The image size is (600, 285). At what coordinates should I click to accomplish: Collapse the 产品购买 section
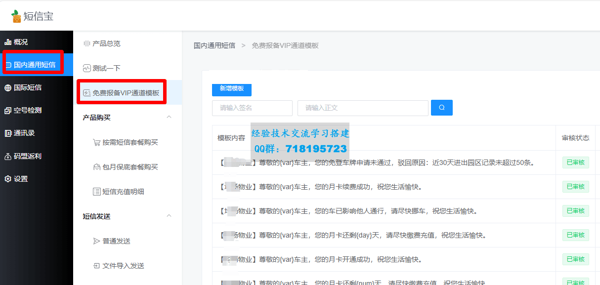click(x=169, y=117)
